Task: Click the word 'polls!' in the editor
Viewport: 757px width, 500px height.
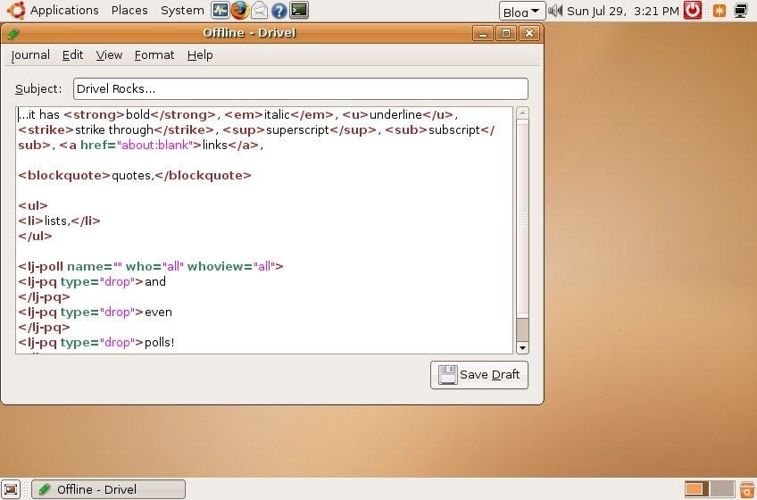Action: pos(159,343)
